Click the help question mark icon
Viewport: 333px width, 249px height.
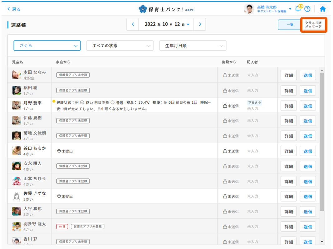point(307,9)
